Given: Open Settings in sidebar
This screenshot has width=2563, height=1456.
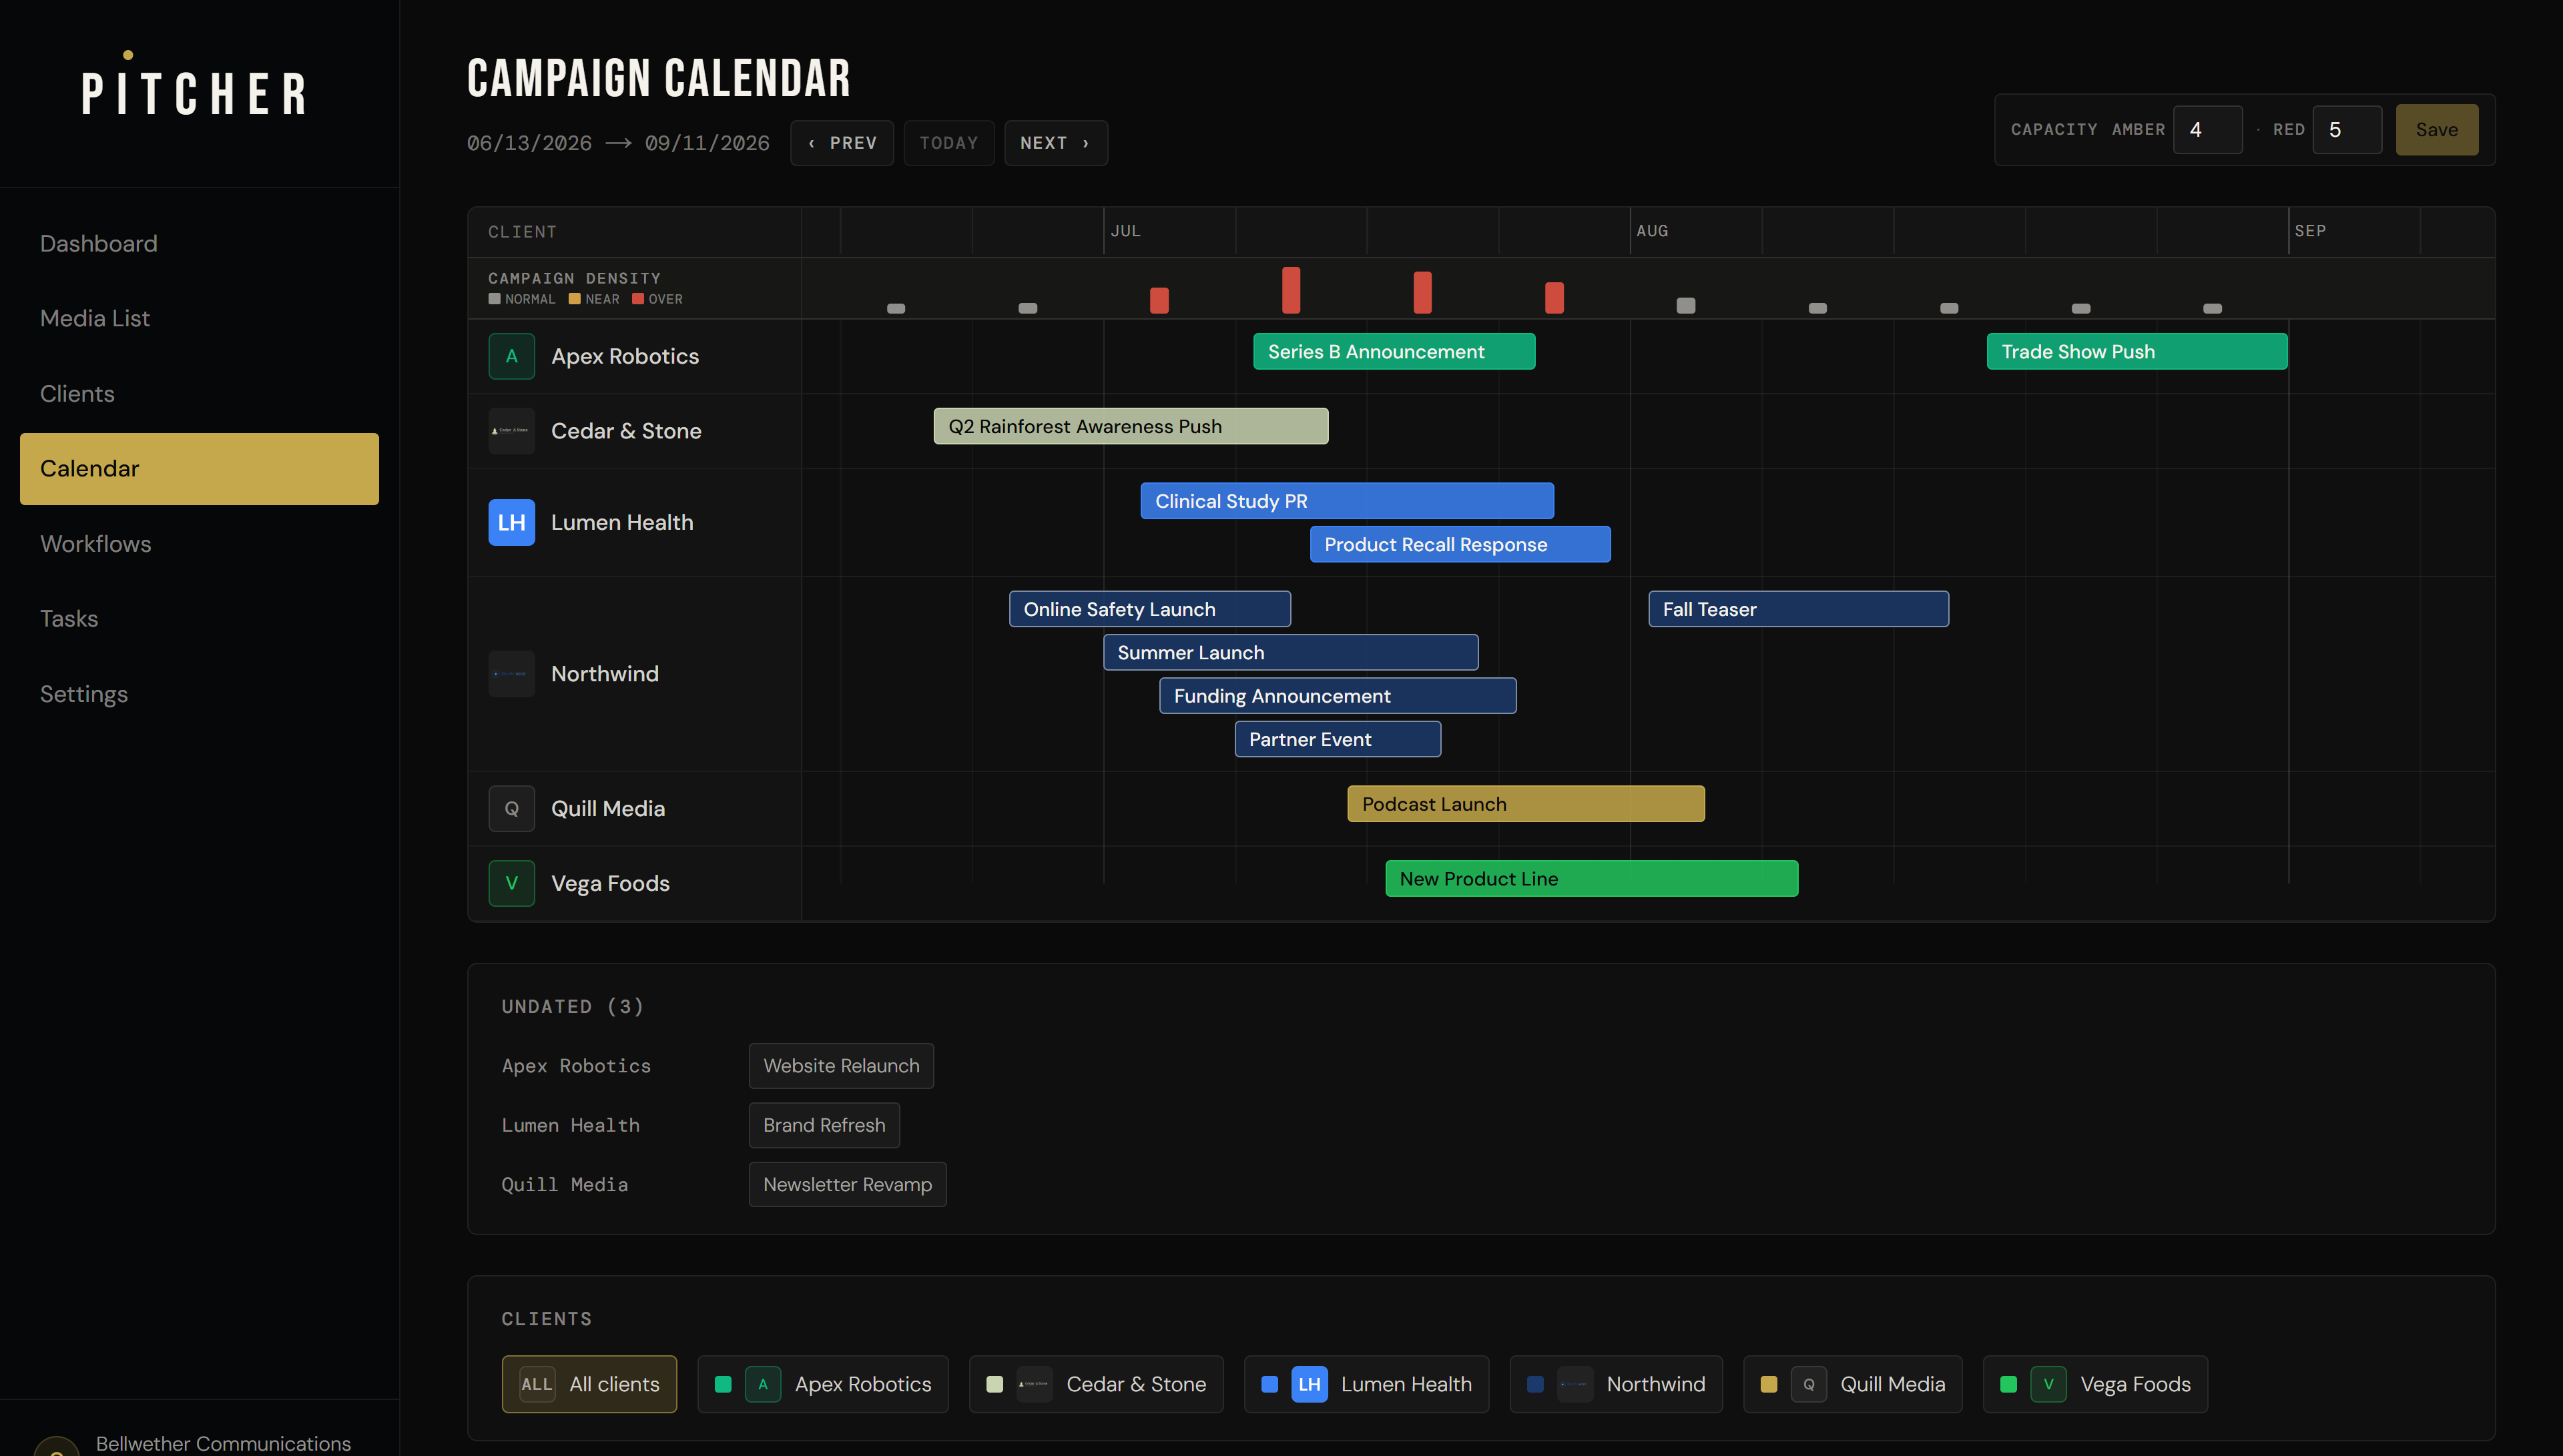Looking at the screenshot, I should pyautogui.click(x=199, y=694).
